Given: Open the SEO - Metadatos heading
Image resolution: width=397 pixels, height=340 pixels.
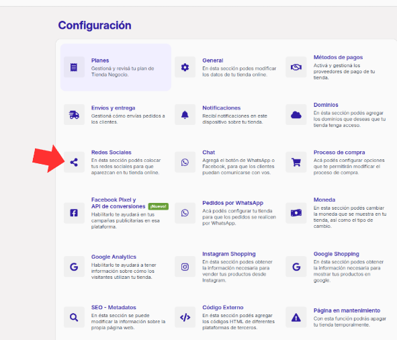Looking at the screenshot, I should click(x=114, y=307).
